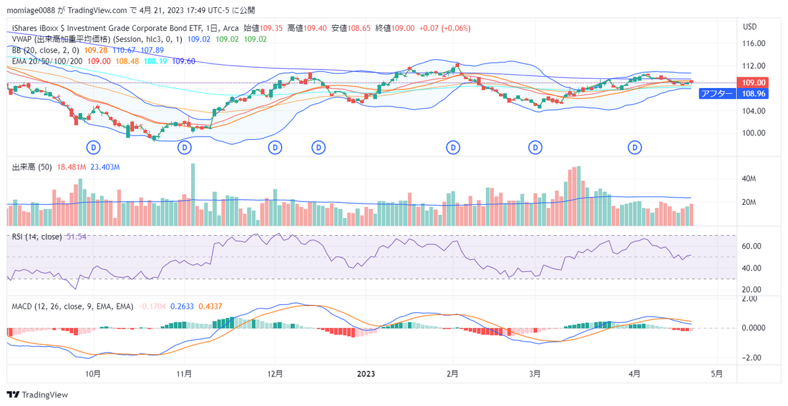Click the 60.00 RSI axis label
This screenshot has width=788, height=406.
pos(751,246)
